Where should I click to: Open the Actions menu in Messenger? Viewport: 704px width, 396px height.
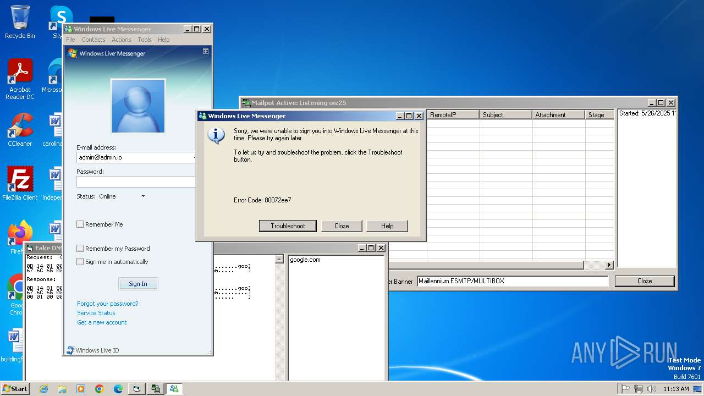click(x=122, y=40)
